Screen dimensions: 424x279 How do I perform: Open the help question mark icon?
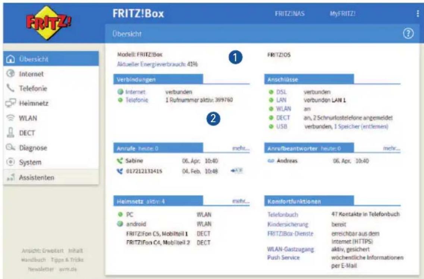point(408,34)
